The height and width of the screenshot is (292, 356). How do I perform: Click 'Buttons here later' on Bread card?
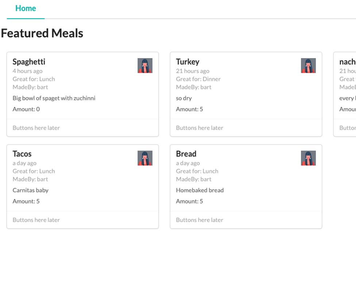tap(200, 220)
